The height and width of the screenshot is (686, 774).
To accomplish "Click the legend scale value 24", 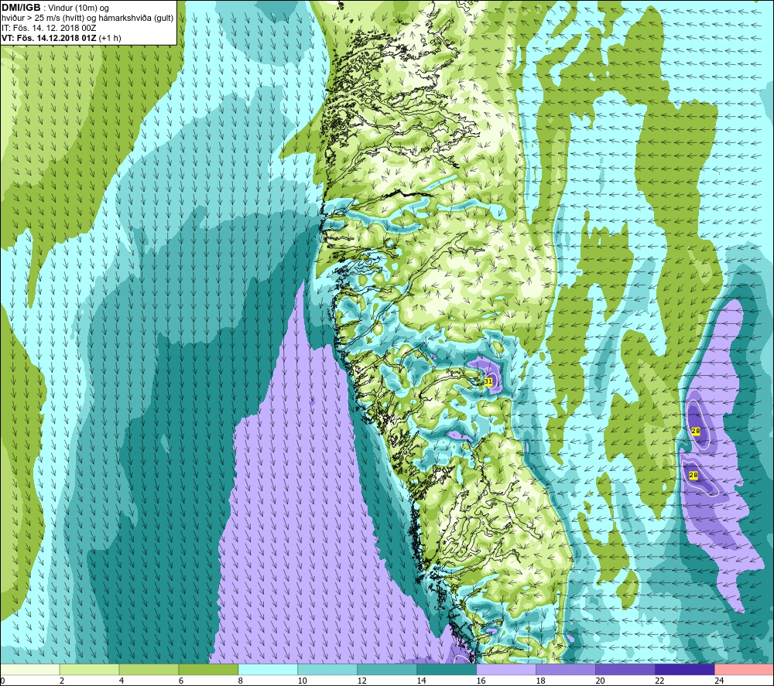I will [719, 681].
